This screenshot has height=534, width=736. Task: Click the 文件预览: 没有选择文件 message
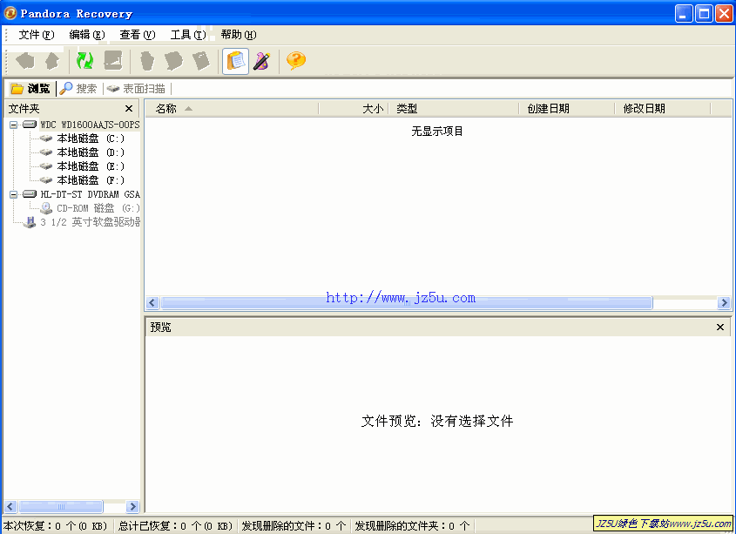point(437,422)
